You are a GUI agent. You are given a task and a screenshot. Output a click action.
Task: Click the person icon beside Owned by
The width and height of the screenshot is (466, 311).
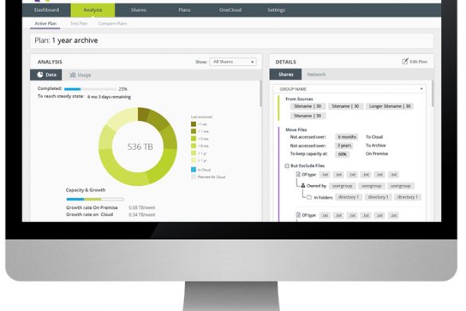(x=303, y=186)
